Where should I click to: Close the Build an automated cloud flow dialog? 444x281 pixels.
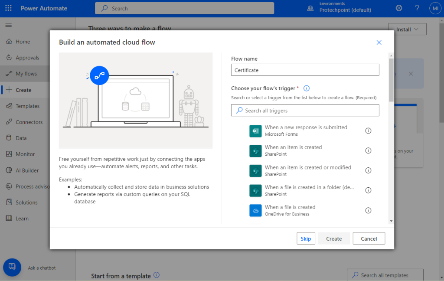379,42
